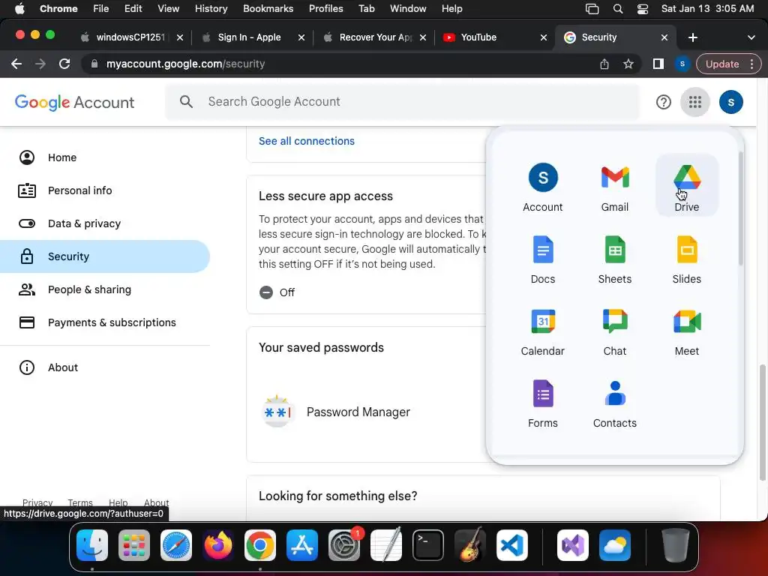Screen dimensions: 768x576
Task: Click the page vertical scrollbar
Action: [763, 422]
